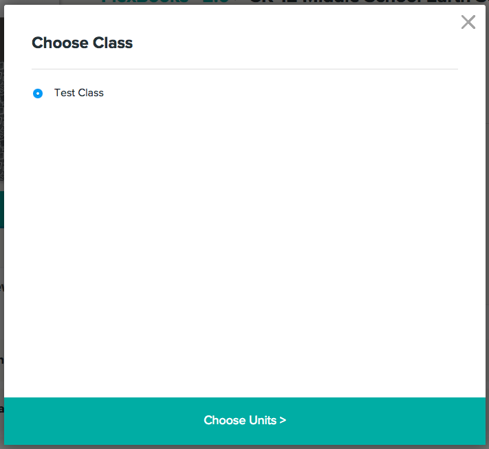
Task: Click the divider line under Choose Class
Action: click(x=244, y=69)
